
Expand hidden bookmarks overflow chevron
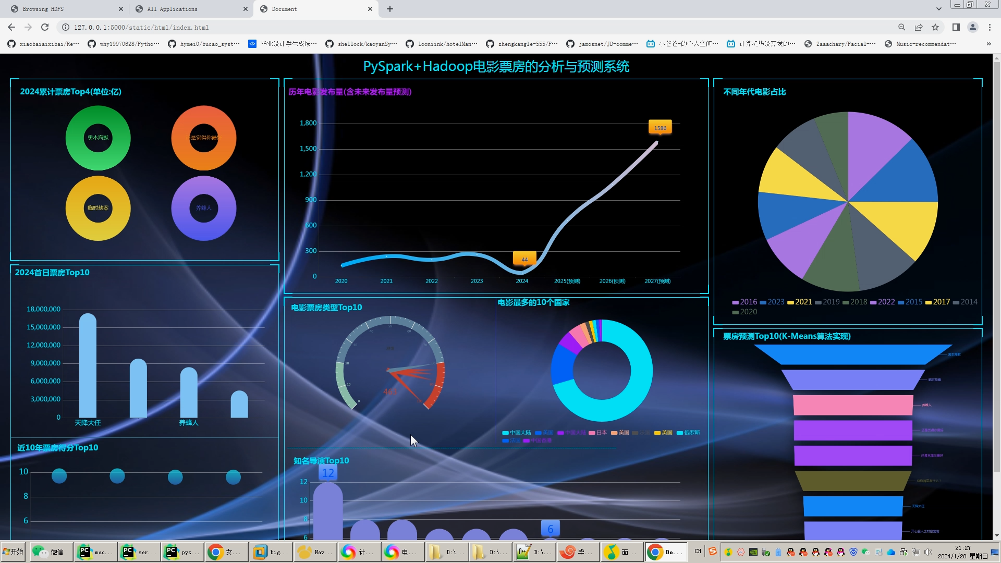[x=988, y=44]
